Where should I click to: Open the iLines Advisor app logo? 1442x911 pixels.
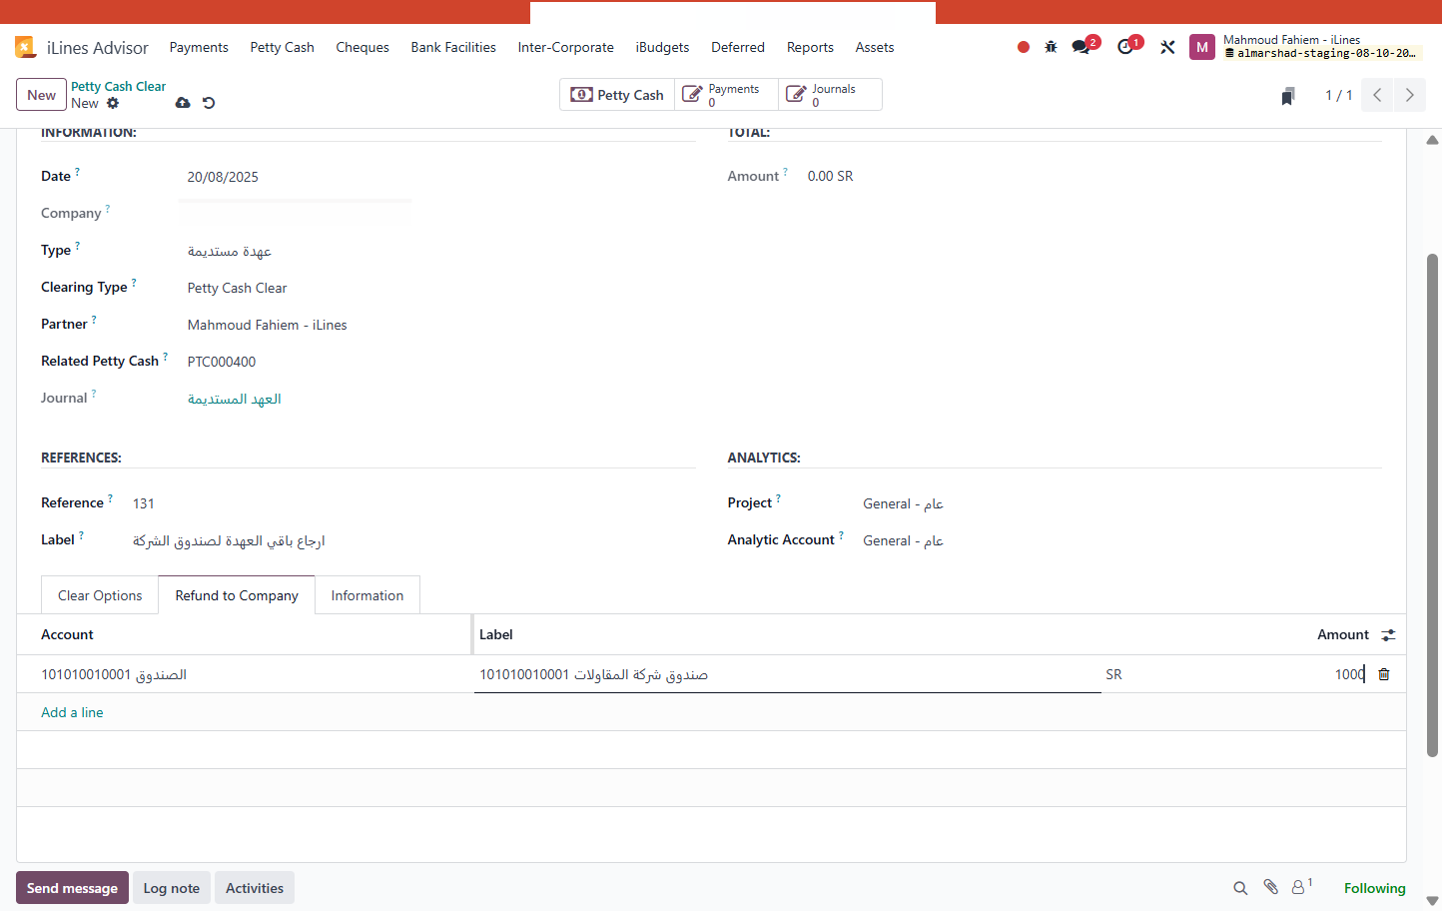click(x=26, y=47)
